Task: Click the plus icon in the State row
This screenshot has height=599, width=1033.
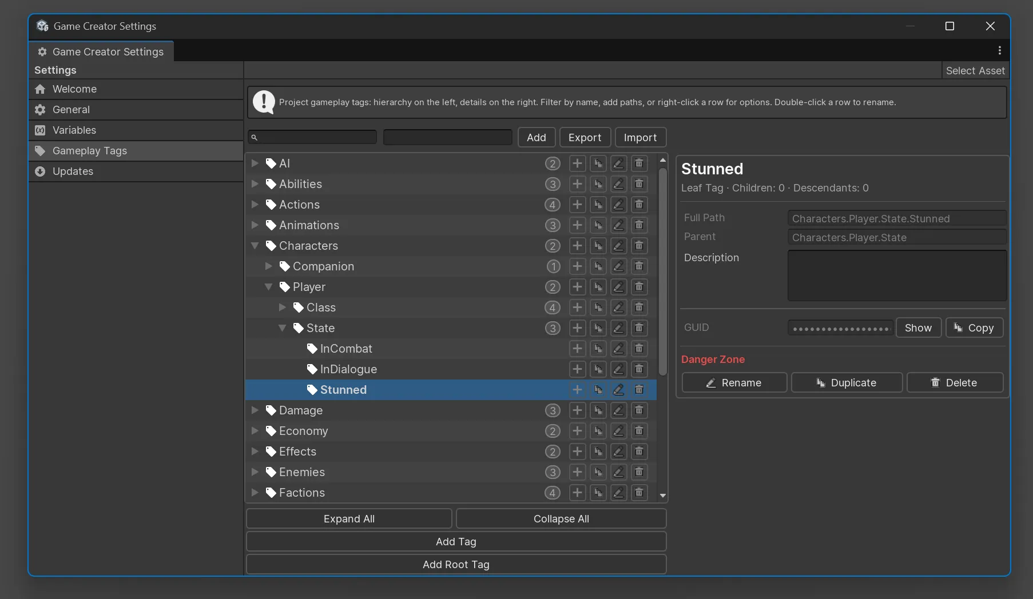Action: pos(577,328)
